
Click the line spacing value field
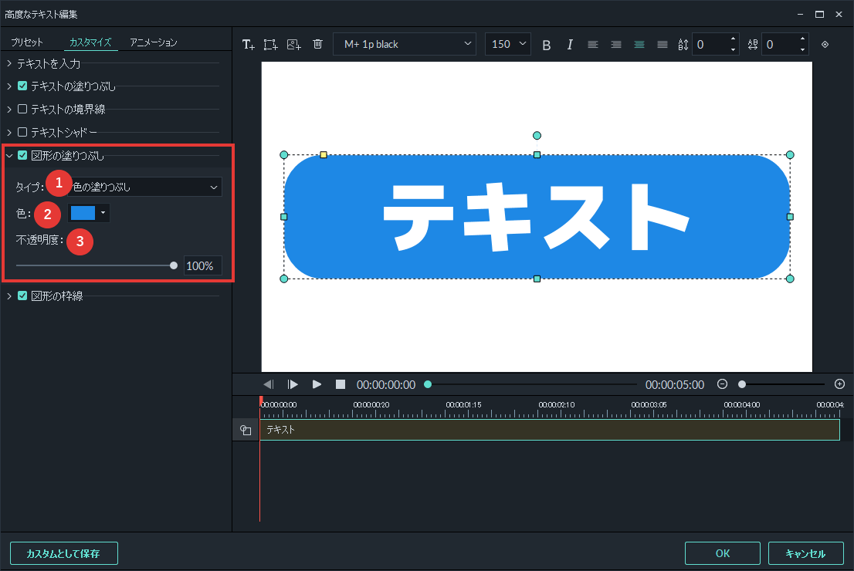point(710,45)
